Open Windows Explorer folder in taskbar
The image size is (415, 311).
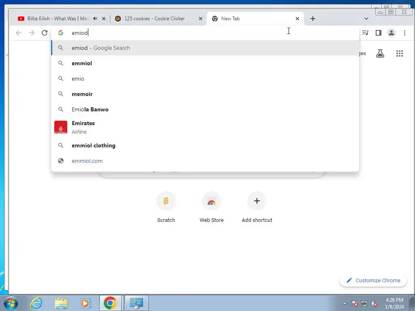[x=61, y=303]
